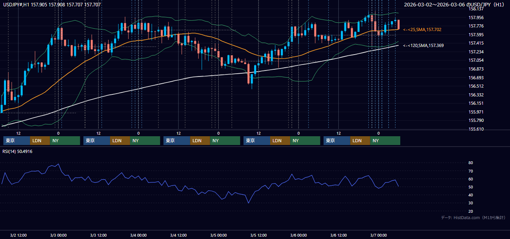Select the 3/6 00:00 time axis label
Viewport: 510px width, 239px height.
click(x=298, y=235)
